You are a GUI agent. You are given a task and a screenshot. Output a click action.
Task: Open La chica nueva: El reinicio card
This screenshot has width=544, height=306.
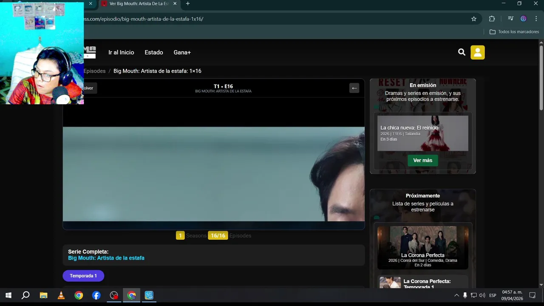point(423,133)
